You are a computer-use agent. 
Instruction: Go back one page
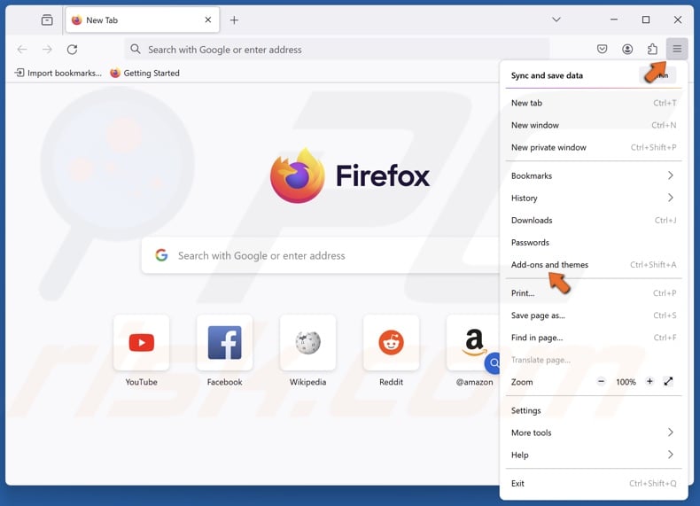pos(22,49)
